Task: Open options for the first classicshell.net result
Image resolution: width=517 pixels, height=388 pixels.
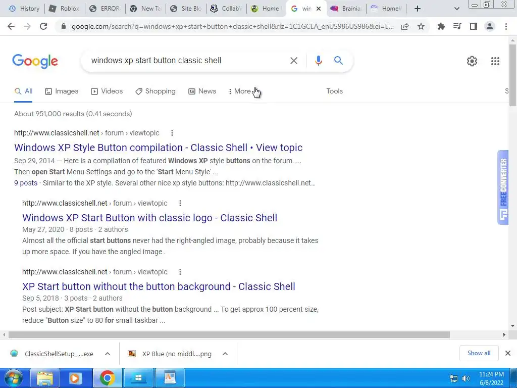Action: (172, 133)
